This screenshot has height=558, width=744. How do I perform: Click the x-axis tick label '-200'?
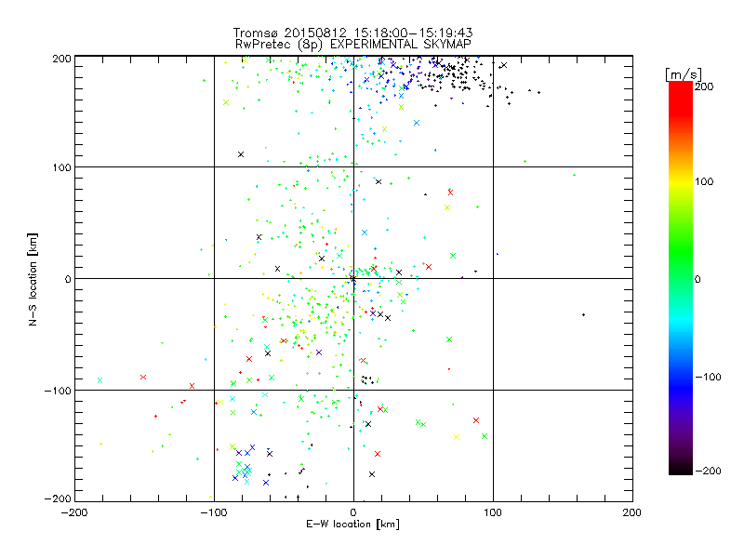(74, 513)
